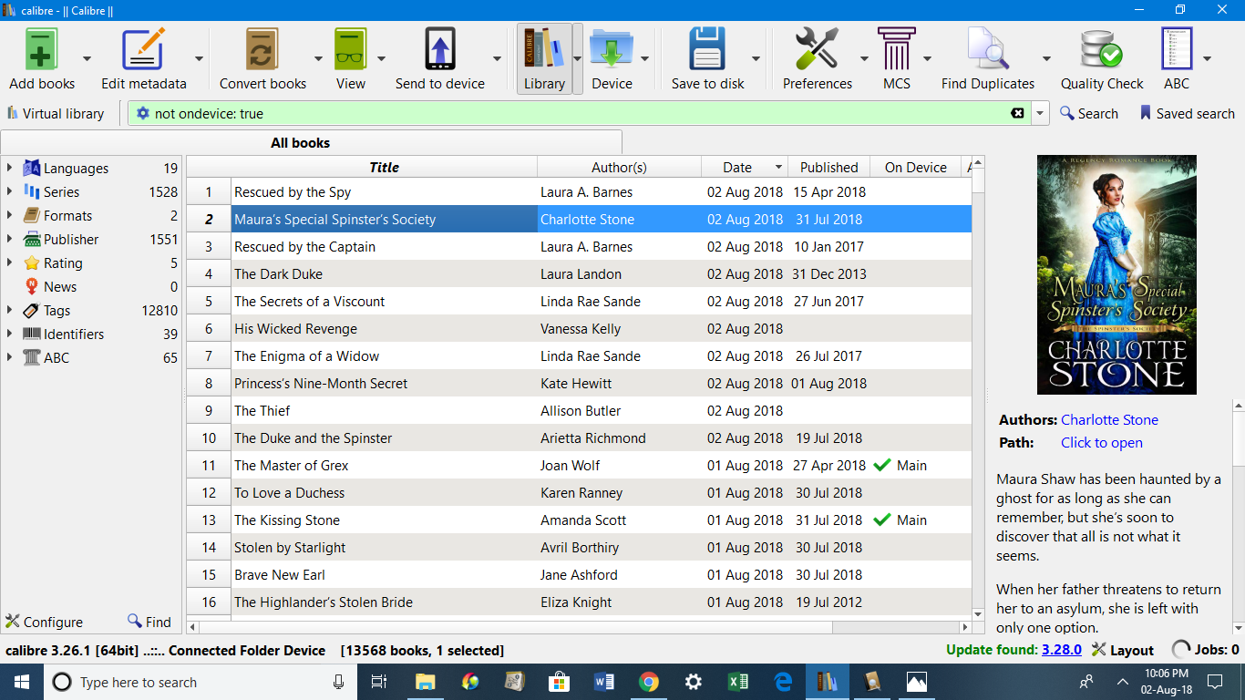
Task: Start the Quality Check plugin
Action: tap(1101, 49)
